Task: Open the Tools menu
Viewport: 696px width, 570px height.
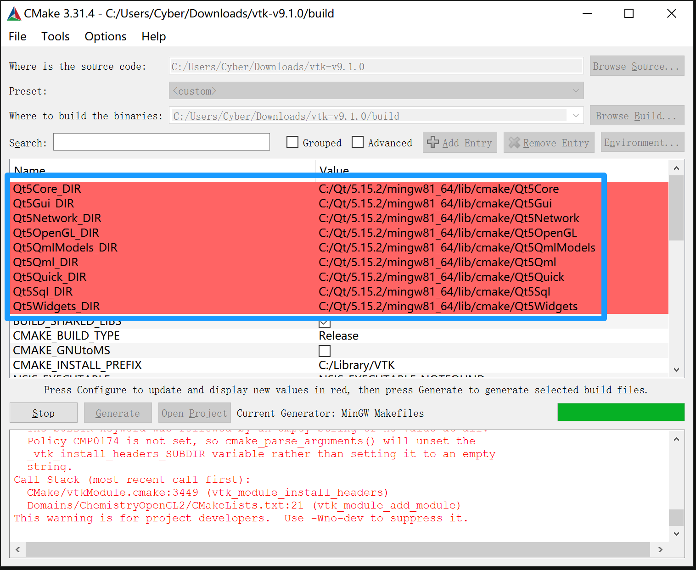Action: point(56,37)
